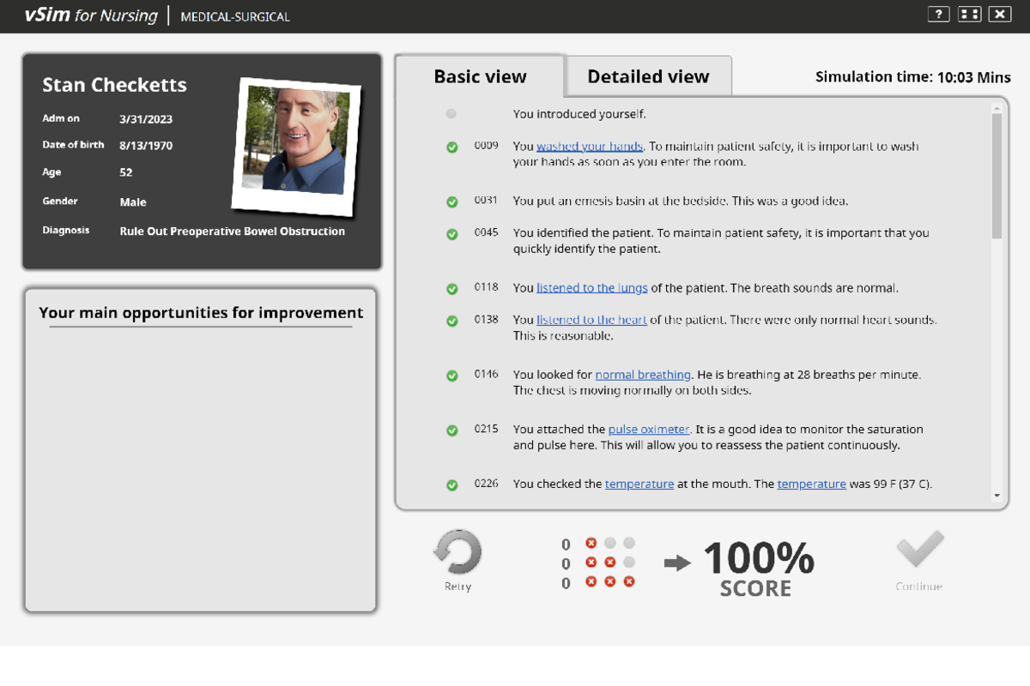
Task: Switch to the Detailed view tab
Action: click(648, 76)
